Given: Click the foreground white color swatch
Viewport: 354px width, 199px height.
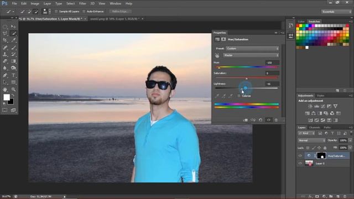Looking at the screenshot, I should (7, 97).
